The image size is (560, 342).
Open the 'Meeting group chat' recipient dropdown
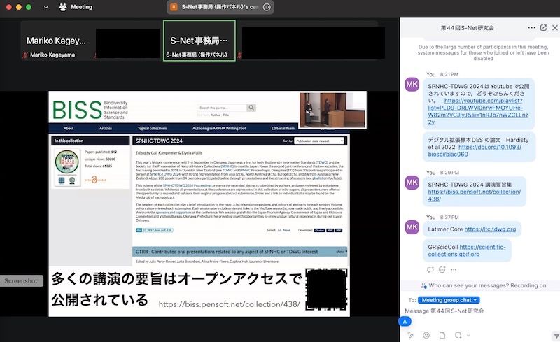point(449,300)
